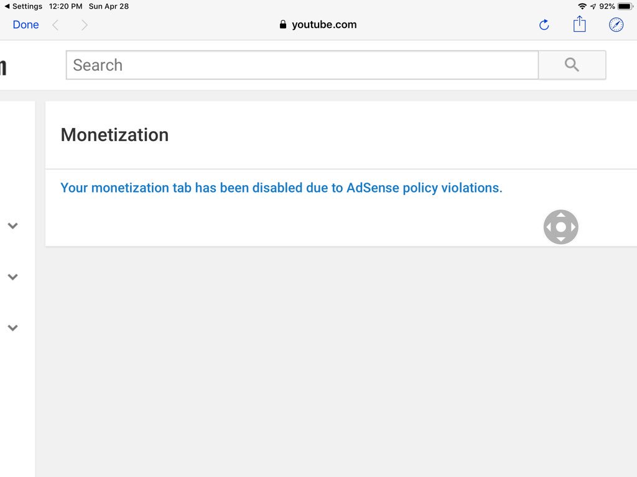Tap the Wi-Fi status icon
Image resolution: width=637 pixels, height=477 pixels.
click(x=582, y=6)
